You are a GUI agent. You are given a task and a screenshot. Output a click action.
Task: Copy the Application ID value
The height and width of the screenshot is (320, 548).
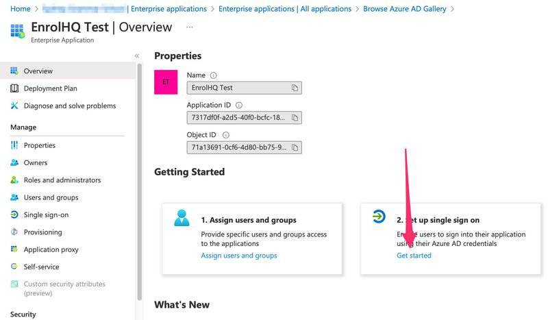point(295,118)
